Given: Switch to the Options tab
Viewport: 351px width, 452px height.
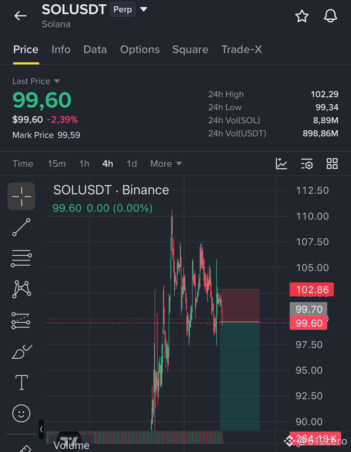Looking at the screenshot, I should (140, 50).
